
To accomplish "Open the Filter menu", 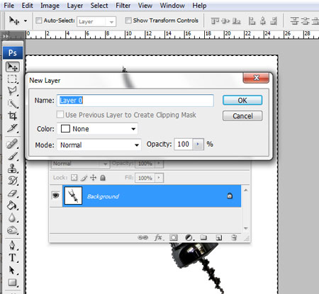I will click(x=123, y=6).
